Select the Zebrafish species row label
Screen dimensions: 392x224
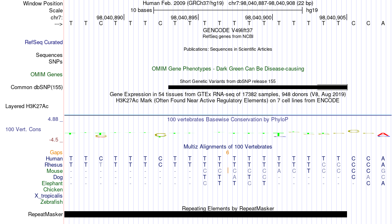(52, 202)
